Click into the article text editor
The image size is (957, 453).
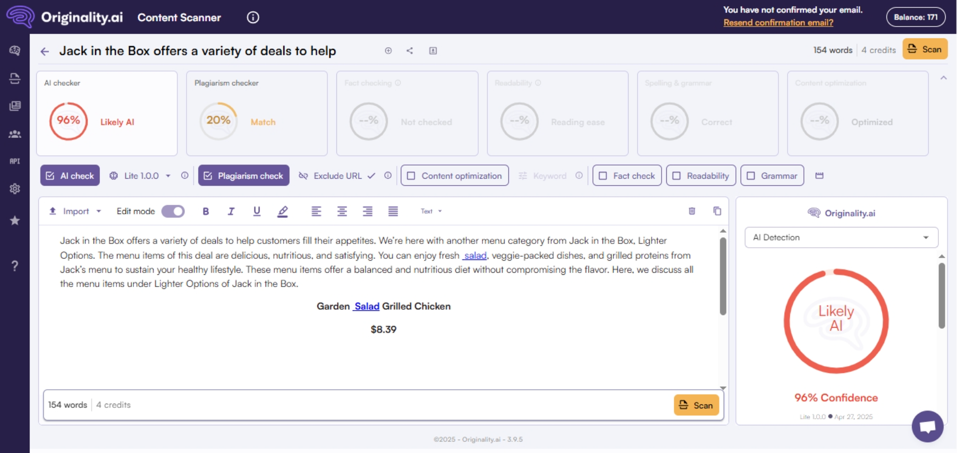tap(379, 308)
